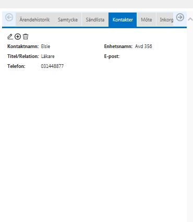193x222 pixels.
Task: Go to the Sändlista tab
Action: pyautogui.click(x=95, y=20)
